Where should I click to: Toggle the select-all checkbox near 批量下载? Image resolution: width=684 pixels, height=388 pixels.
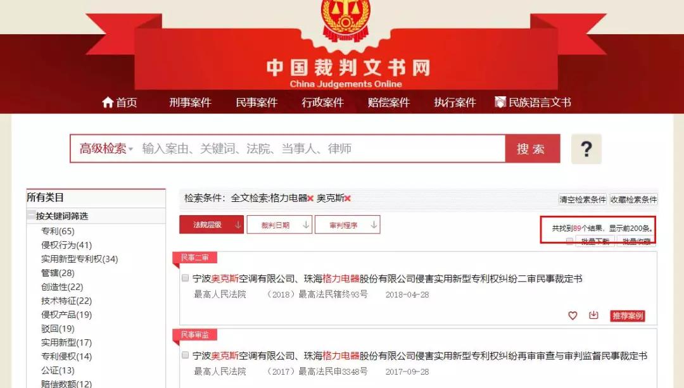click(x=569, y=241)
